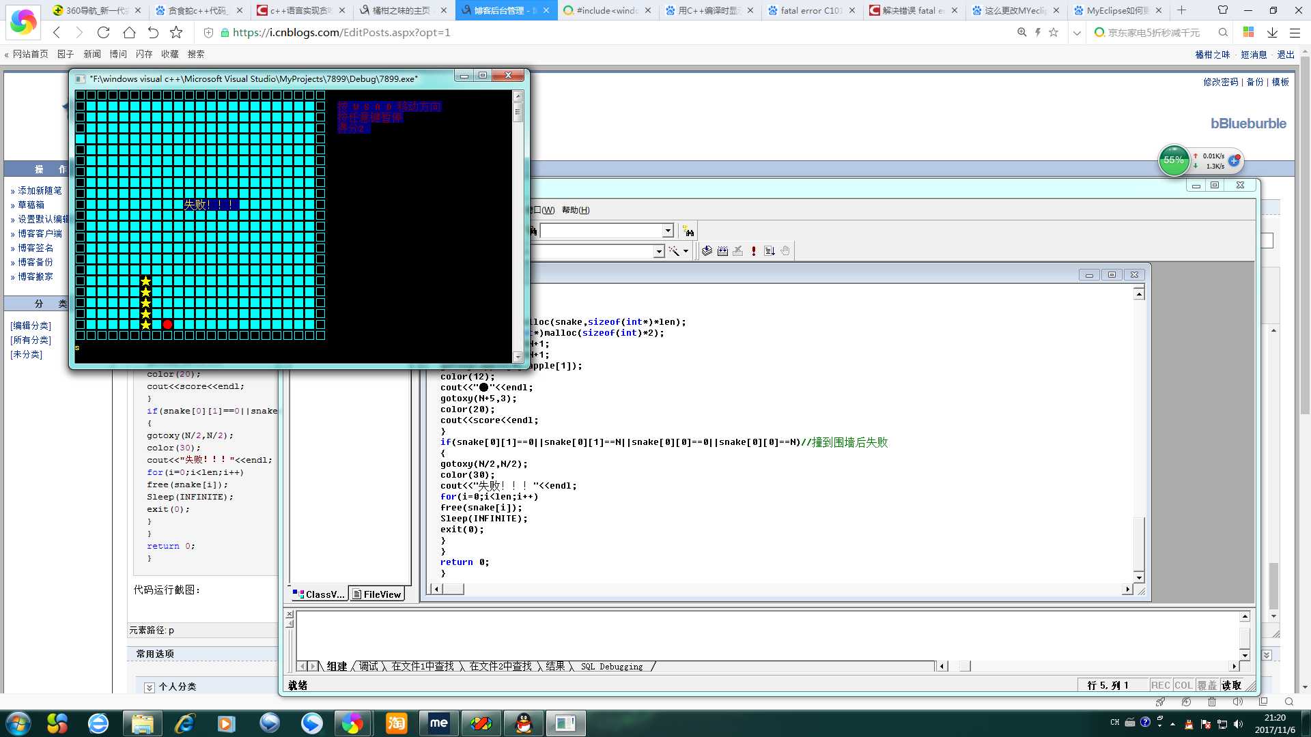The height and width of the screenshot is (737, 1311).
Task: Click the find text field in Visual C++ toolbar
Action: (601, 231)
